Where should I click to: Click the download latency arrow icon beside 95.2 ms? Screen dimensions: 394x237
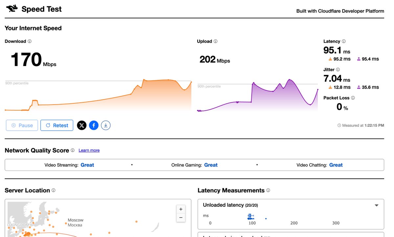coord(330,59)
